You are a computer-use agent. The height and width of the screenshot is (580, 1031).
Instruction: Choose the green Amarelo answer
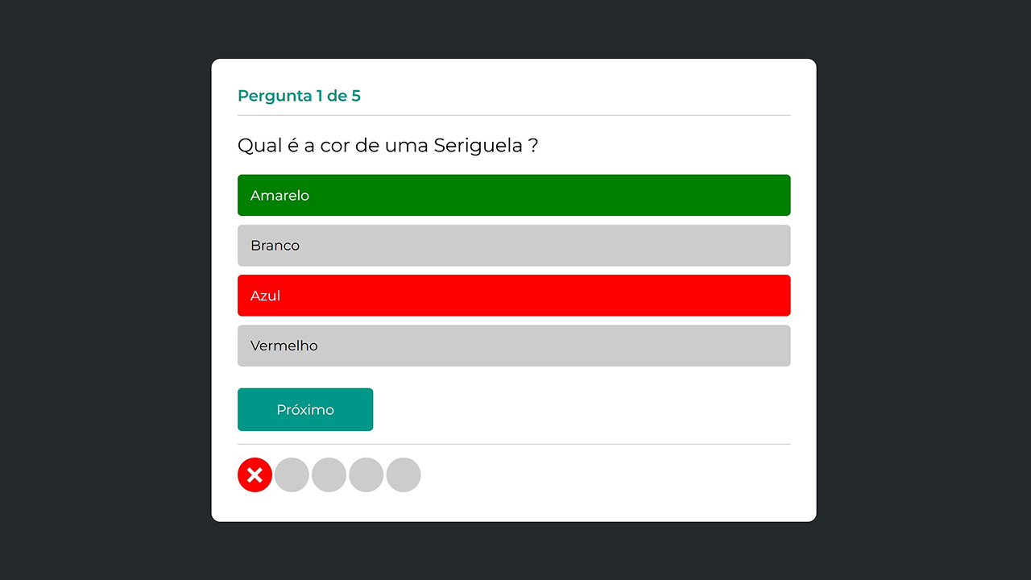coord(514,195)
